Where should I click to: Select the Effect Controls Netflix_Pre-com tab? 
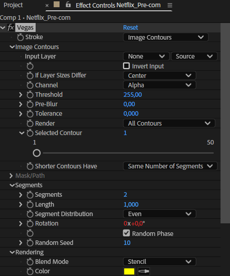(118, 5)
